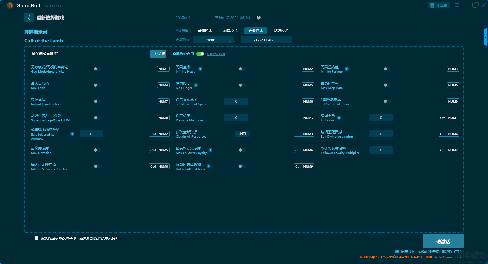Disable the global hotkey toggle
The height and width of the screenshot is (264, 488).
tap(200, 54)
